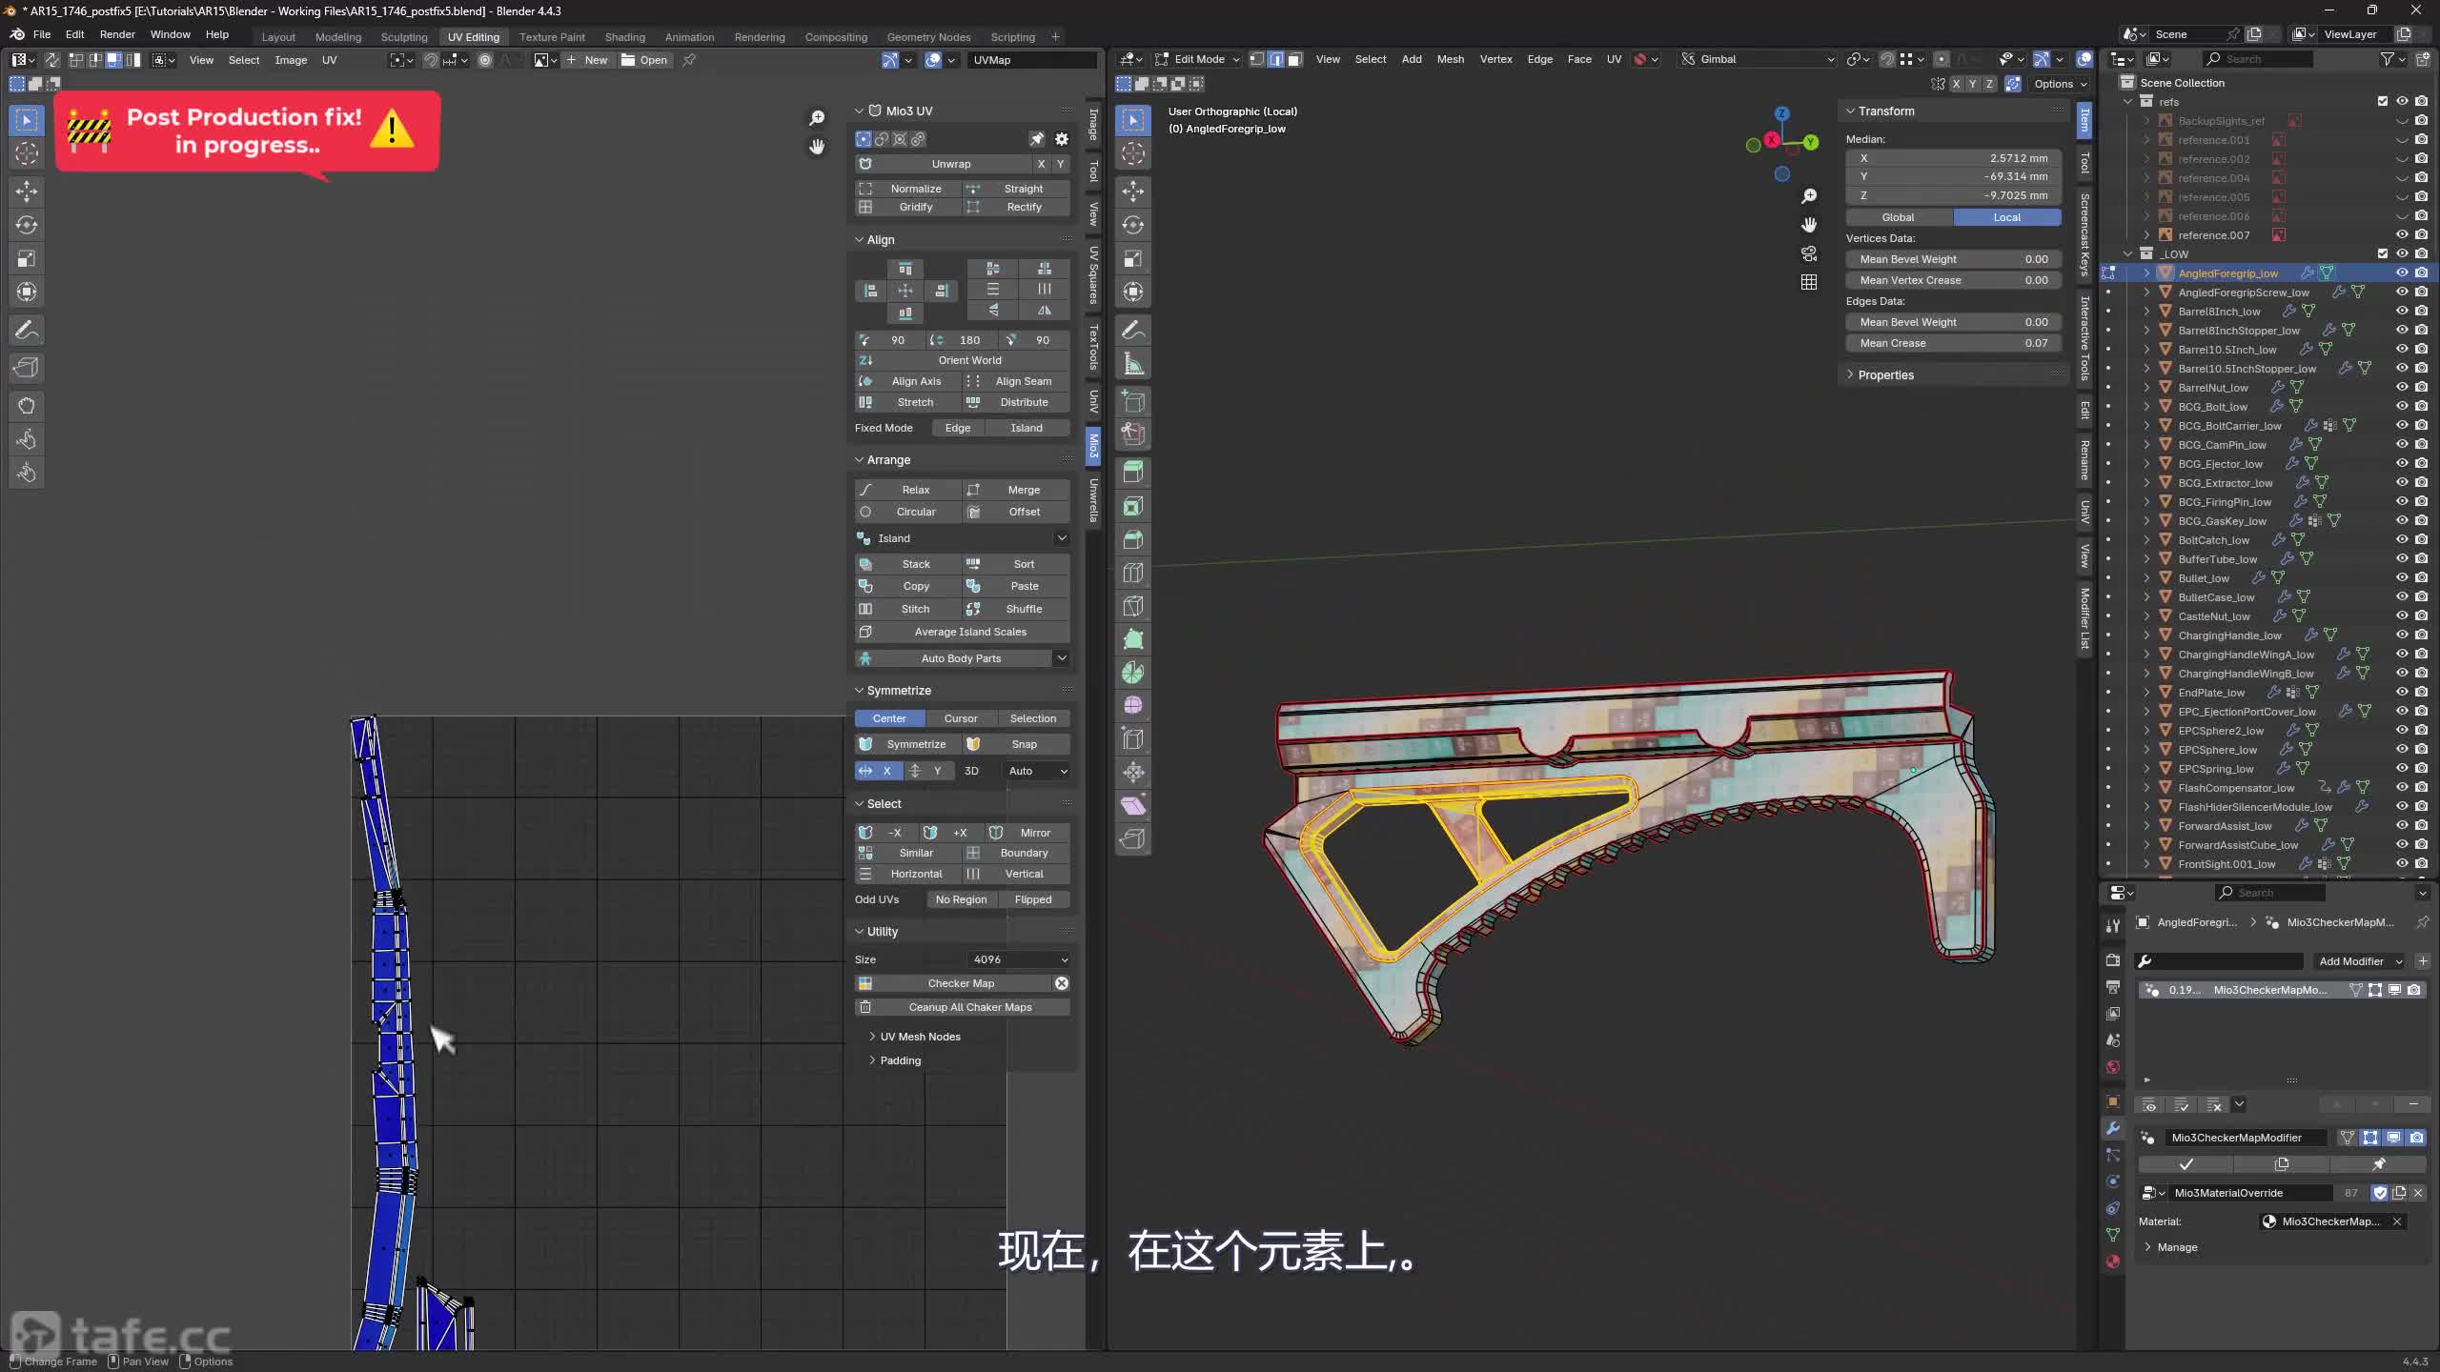Toggle exclude checkbox for refs collection
The width and height of the screenshot is (2440, 1372).
pos(2383,102)
